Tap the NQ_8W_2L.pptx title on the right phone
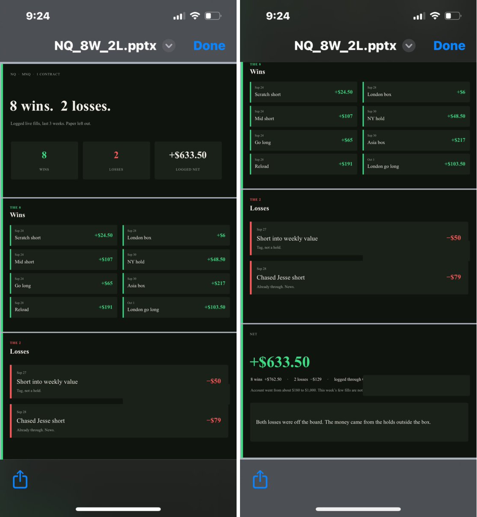The image size is (477, 517). click(345, 46)
